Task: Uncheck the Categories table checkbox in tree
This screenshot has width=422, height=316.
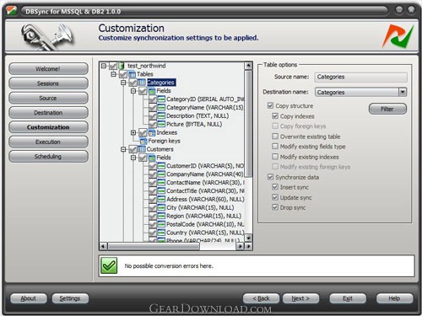Action: [x=133, y=83]
